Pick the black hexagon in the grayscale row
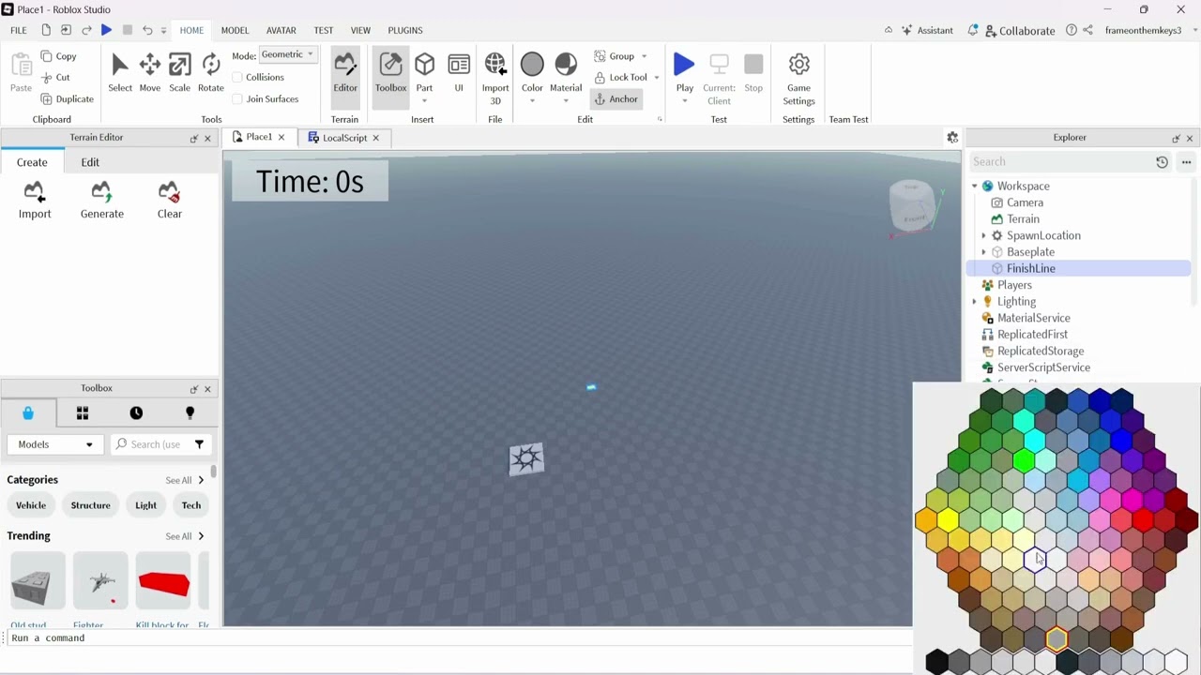This screenshot has width=1201, height=675. click(x=936, y=662)
